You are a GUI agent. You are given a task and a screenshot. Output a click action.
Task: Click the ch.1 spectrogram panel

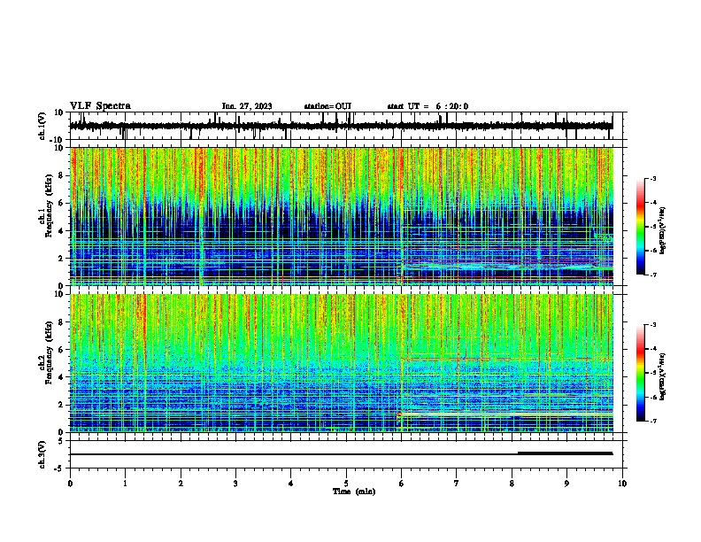pyautogui.click(x=342, y=216)
